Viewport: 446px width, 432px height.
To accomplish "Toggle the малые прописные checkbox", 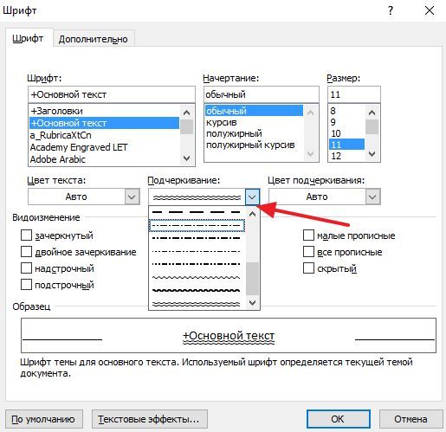I will point(308,235).
